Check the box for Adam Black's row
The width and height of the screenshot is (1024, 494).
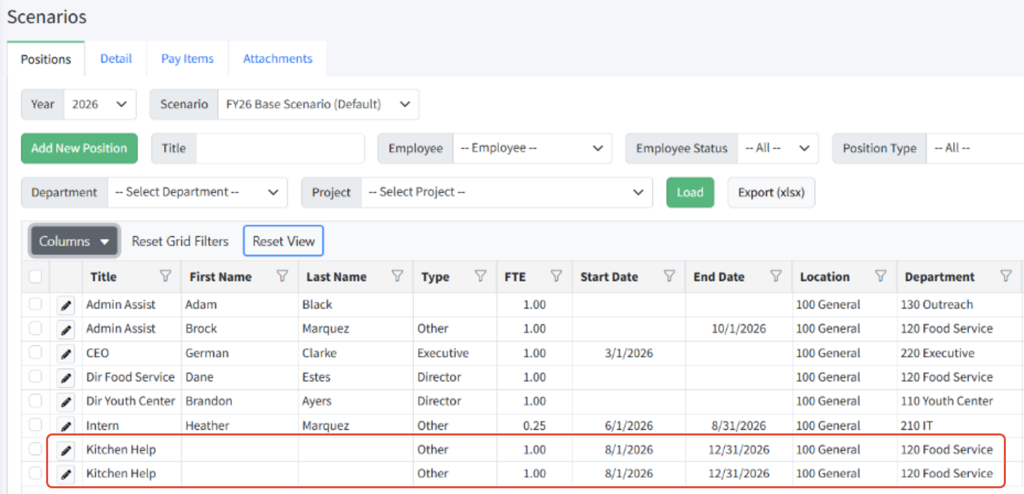[x=35, y=304]
